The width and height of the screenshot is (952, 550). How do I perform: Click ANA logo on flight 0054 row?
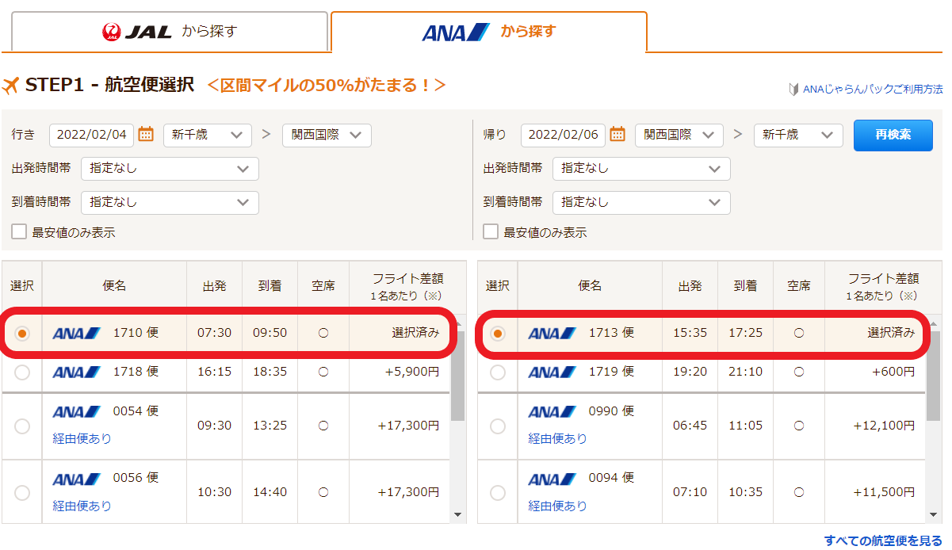pos(77,412)
